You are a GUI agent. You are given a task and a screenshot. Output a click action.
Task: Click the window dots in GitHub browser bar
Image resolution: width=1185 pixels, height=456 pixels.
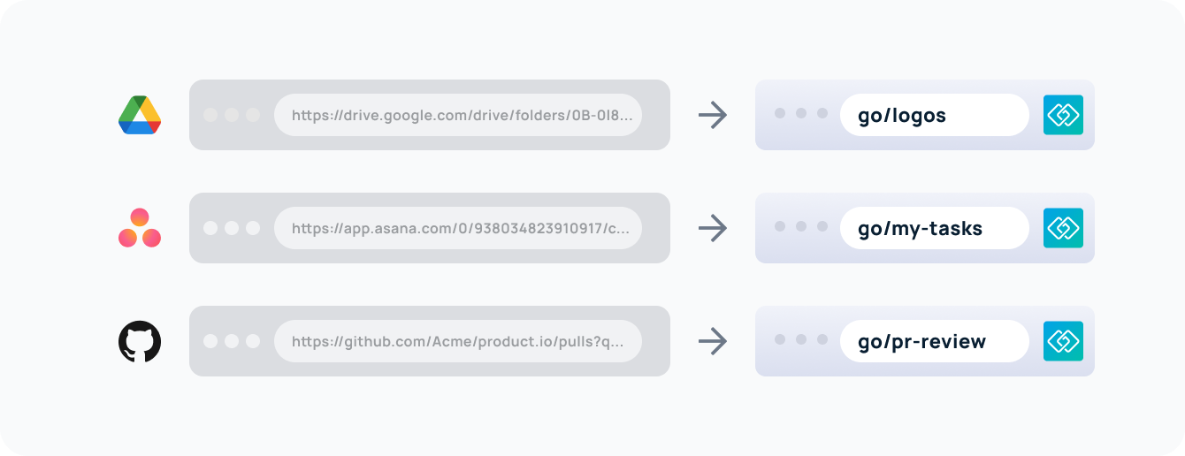point(232,341)
